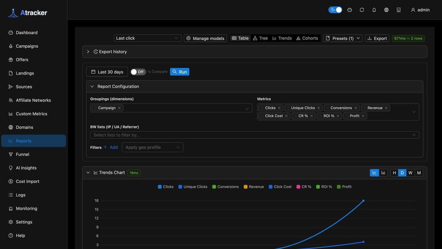Open Help page
Viewport: 442px width, 249px height.
(x=33, y=235)
